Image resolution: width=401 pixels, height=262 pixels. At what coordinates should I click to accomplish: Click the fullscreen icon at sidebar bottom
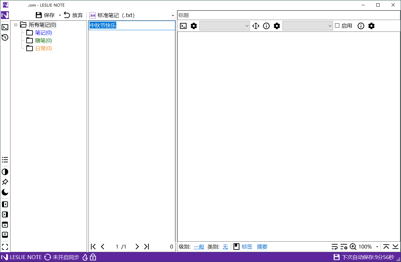(5, 247)
